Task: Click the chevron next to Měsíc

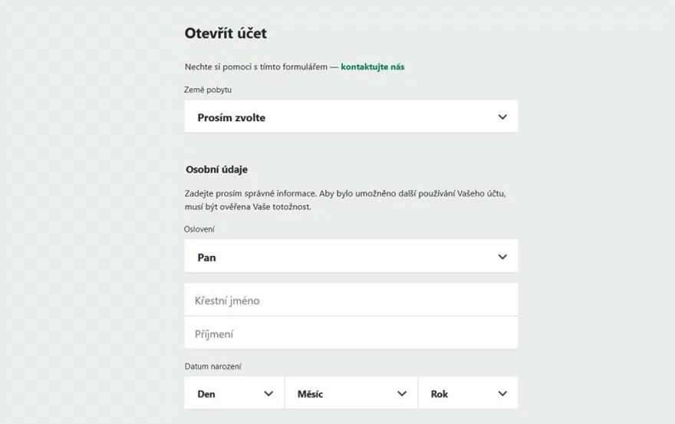Action: (402, 393)
